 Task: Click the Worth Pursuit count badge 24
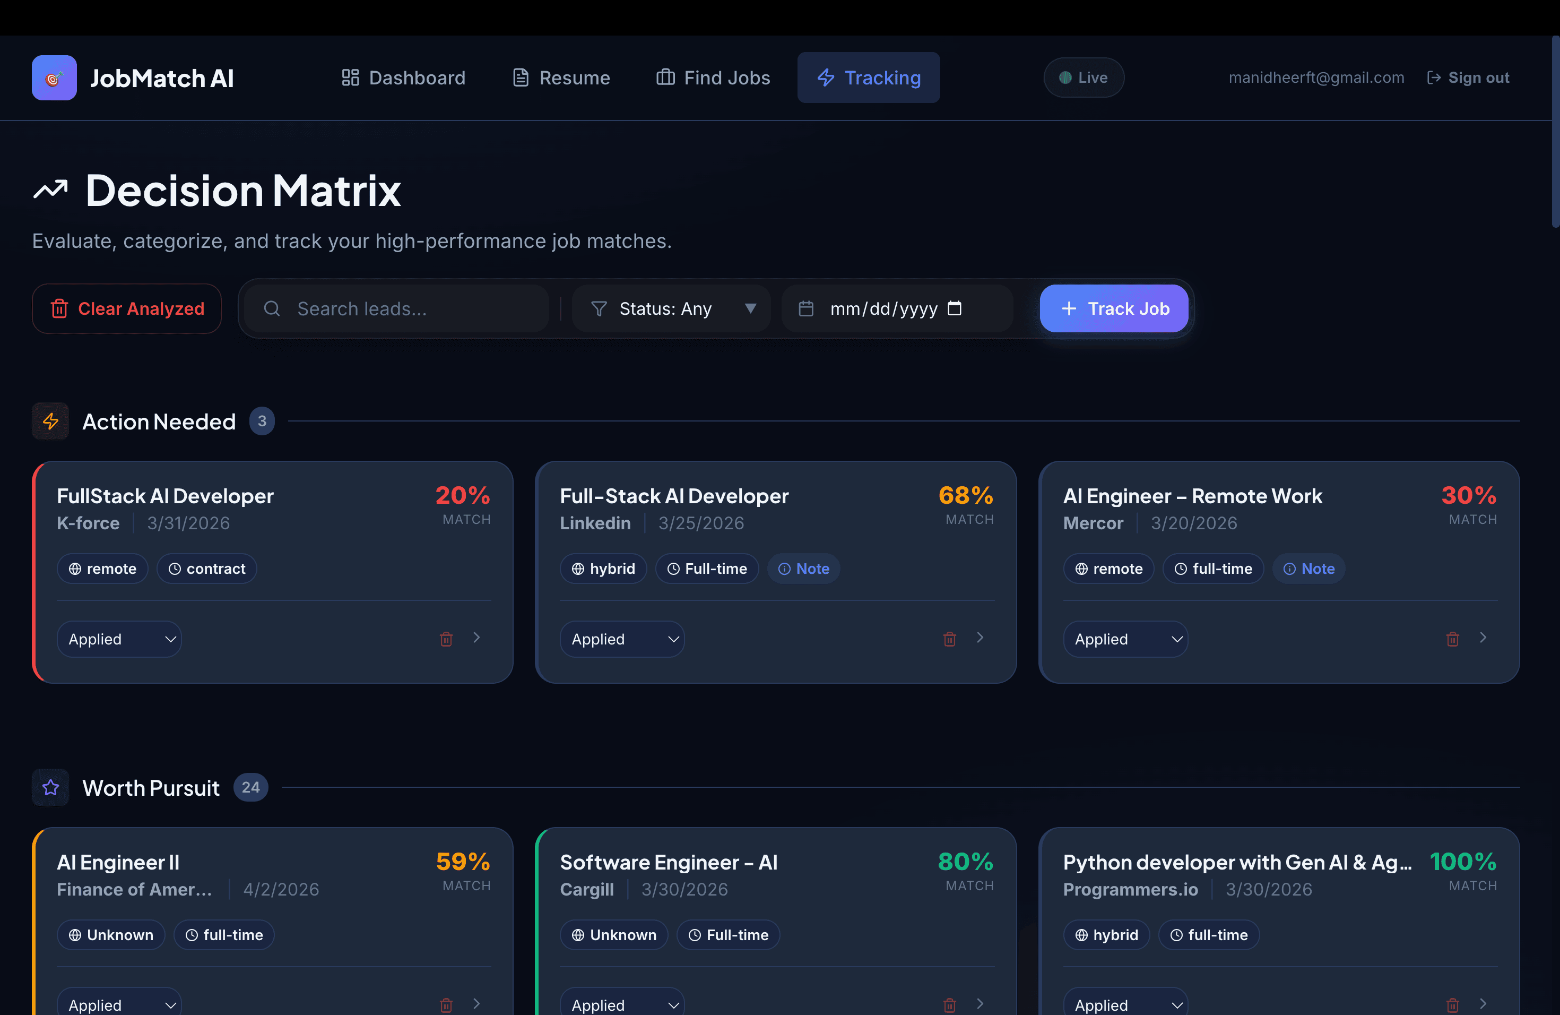coord(250,787)
